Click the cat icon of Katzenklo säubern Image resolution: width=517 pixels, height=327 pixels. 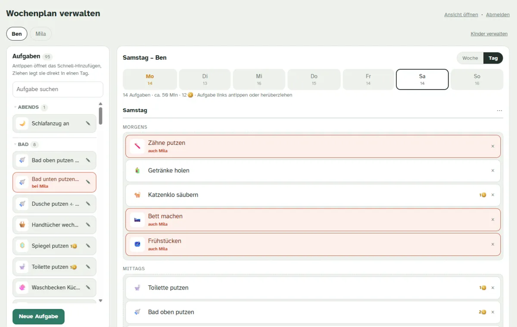tap(137, 195)
